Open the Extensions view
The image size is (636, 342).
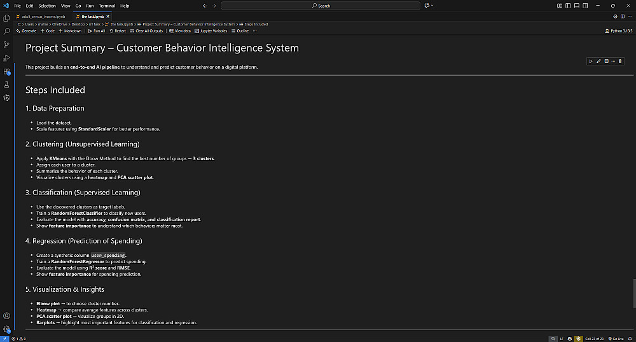pyautogui.click(x=6, y=72)
